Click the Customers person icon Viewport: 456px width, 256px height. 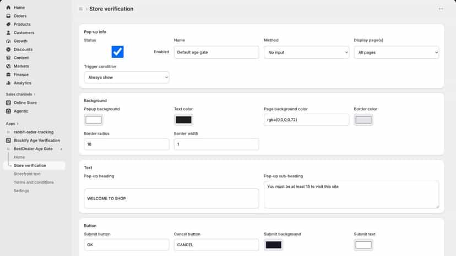8,33
